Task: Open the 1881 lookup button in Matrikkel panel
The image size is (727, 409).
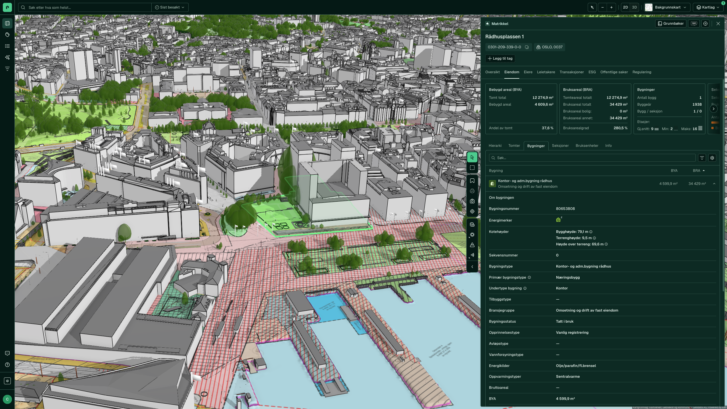Action: pyautogui.click(x=694, y=24)
